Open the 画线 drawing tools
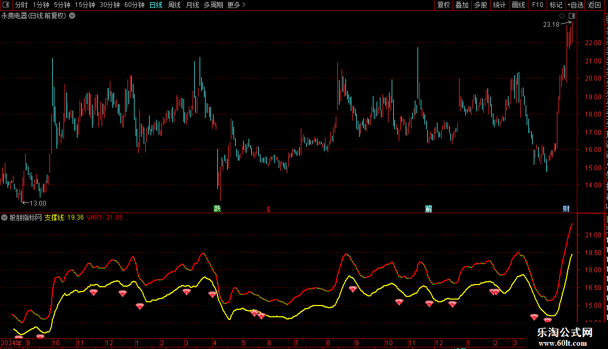Viewport: 608px width, 349px height. (x=519, y=5)
